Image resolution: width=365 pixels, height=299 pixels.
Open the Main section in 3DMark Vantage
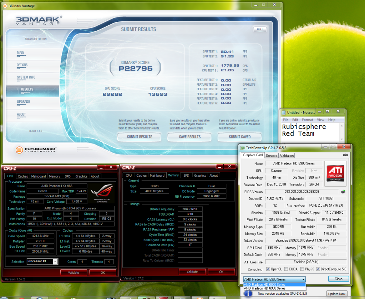20,52
